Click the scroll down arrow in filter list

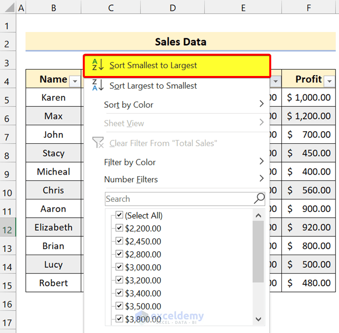[258, 319]
